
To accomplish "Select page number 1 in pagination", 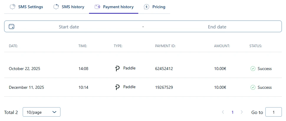I will pos(232,112).
